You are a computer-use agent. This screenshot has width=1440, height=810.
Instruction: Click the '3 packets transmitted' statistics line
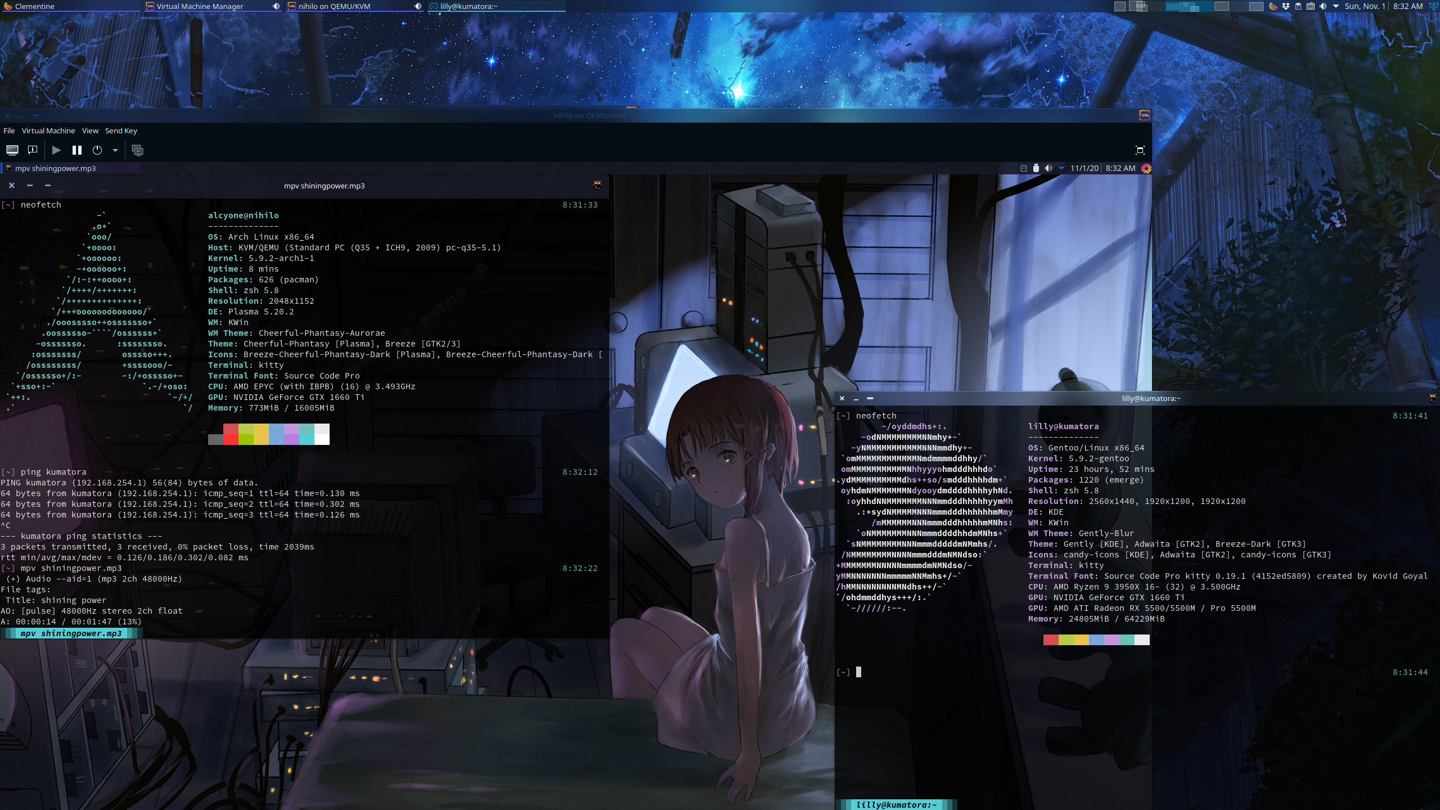coord(157,547)
